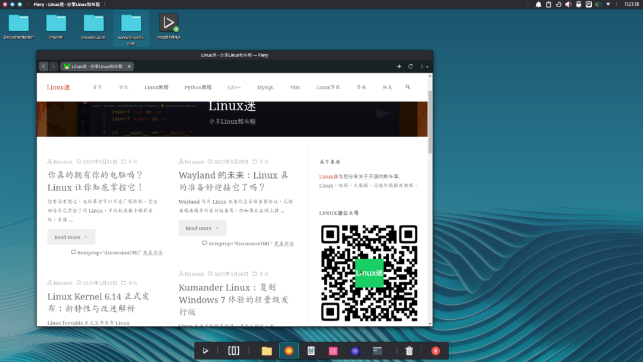Viewport: 643px width, 362px height.
Task: Open the linuxmi.com desktop folder
Action: pos(93,27)
